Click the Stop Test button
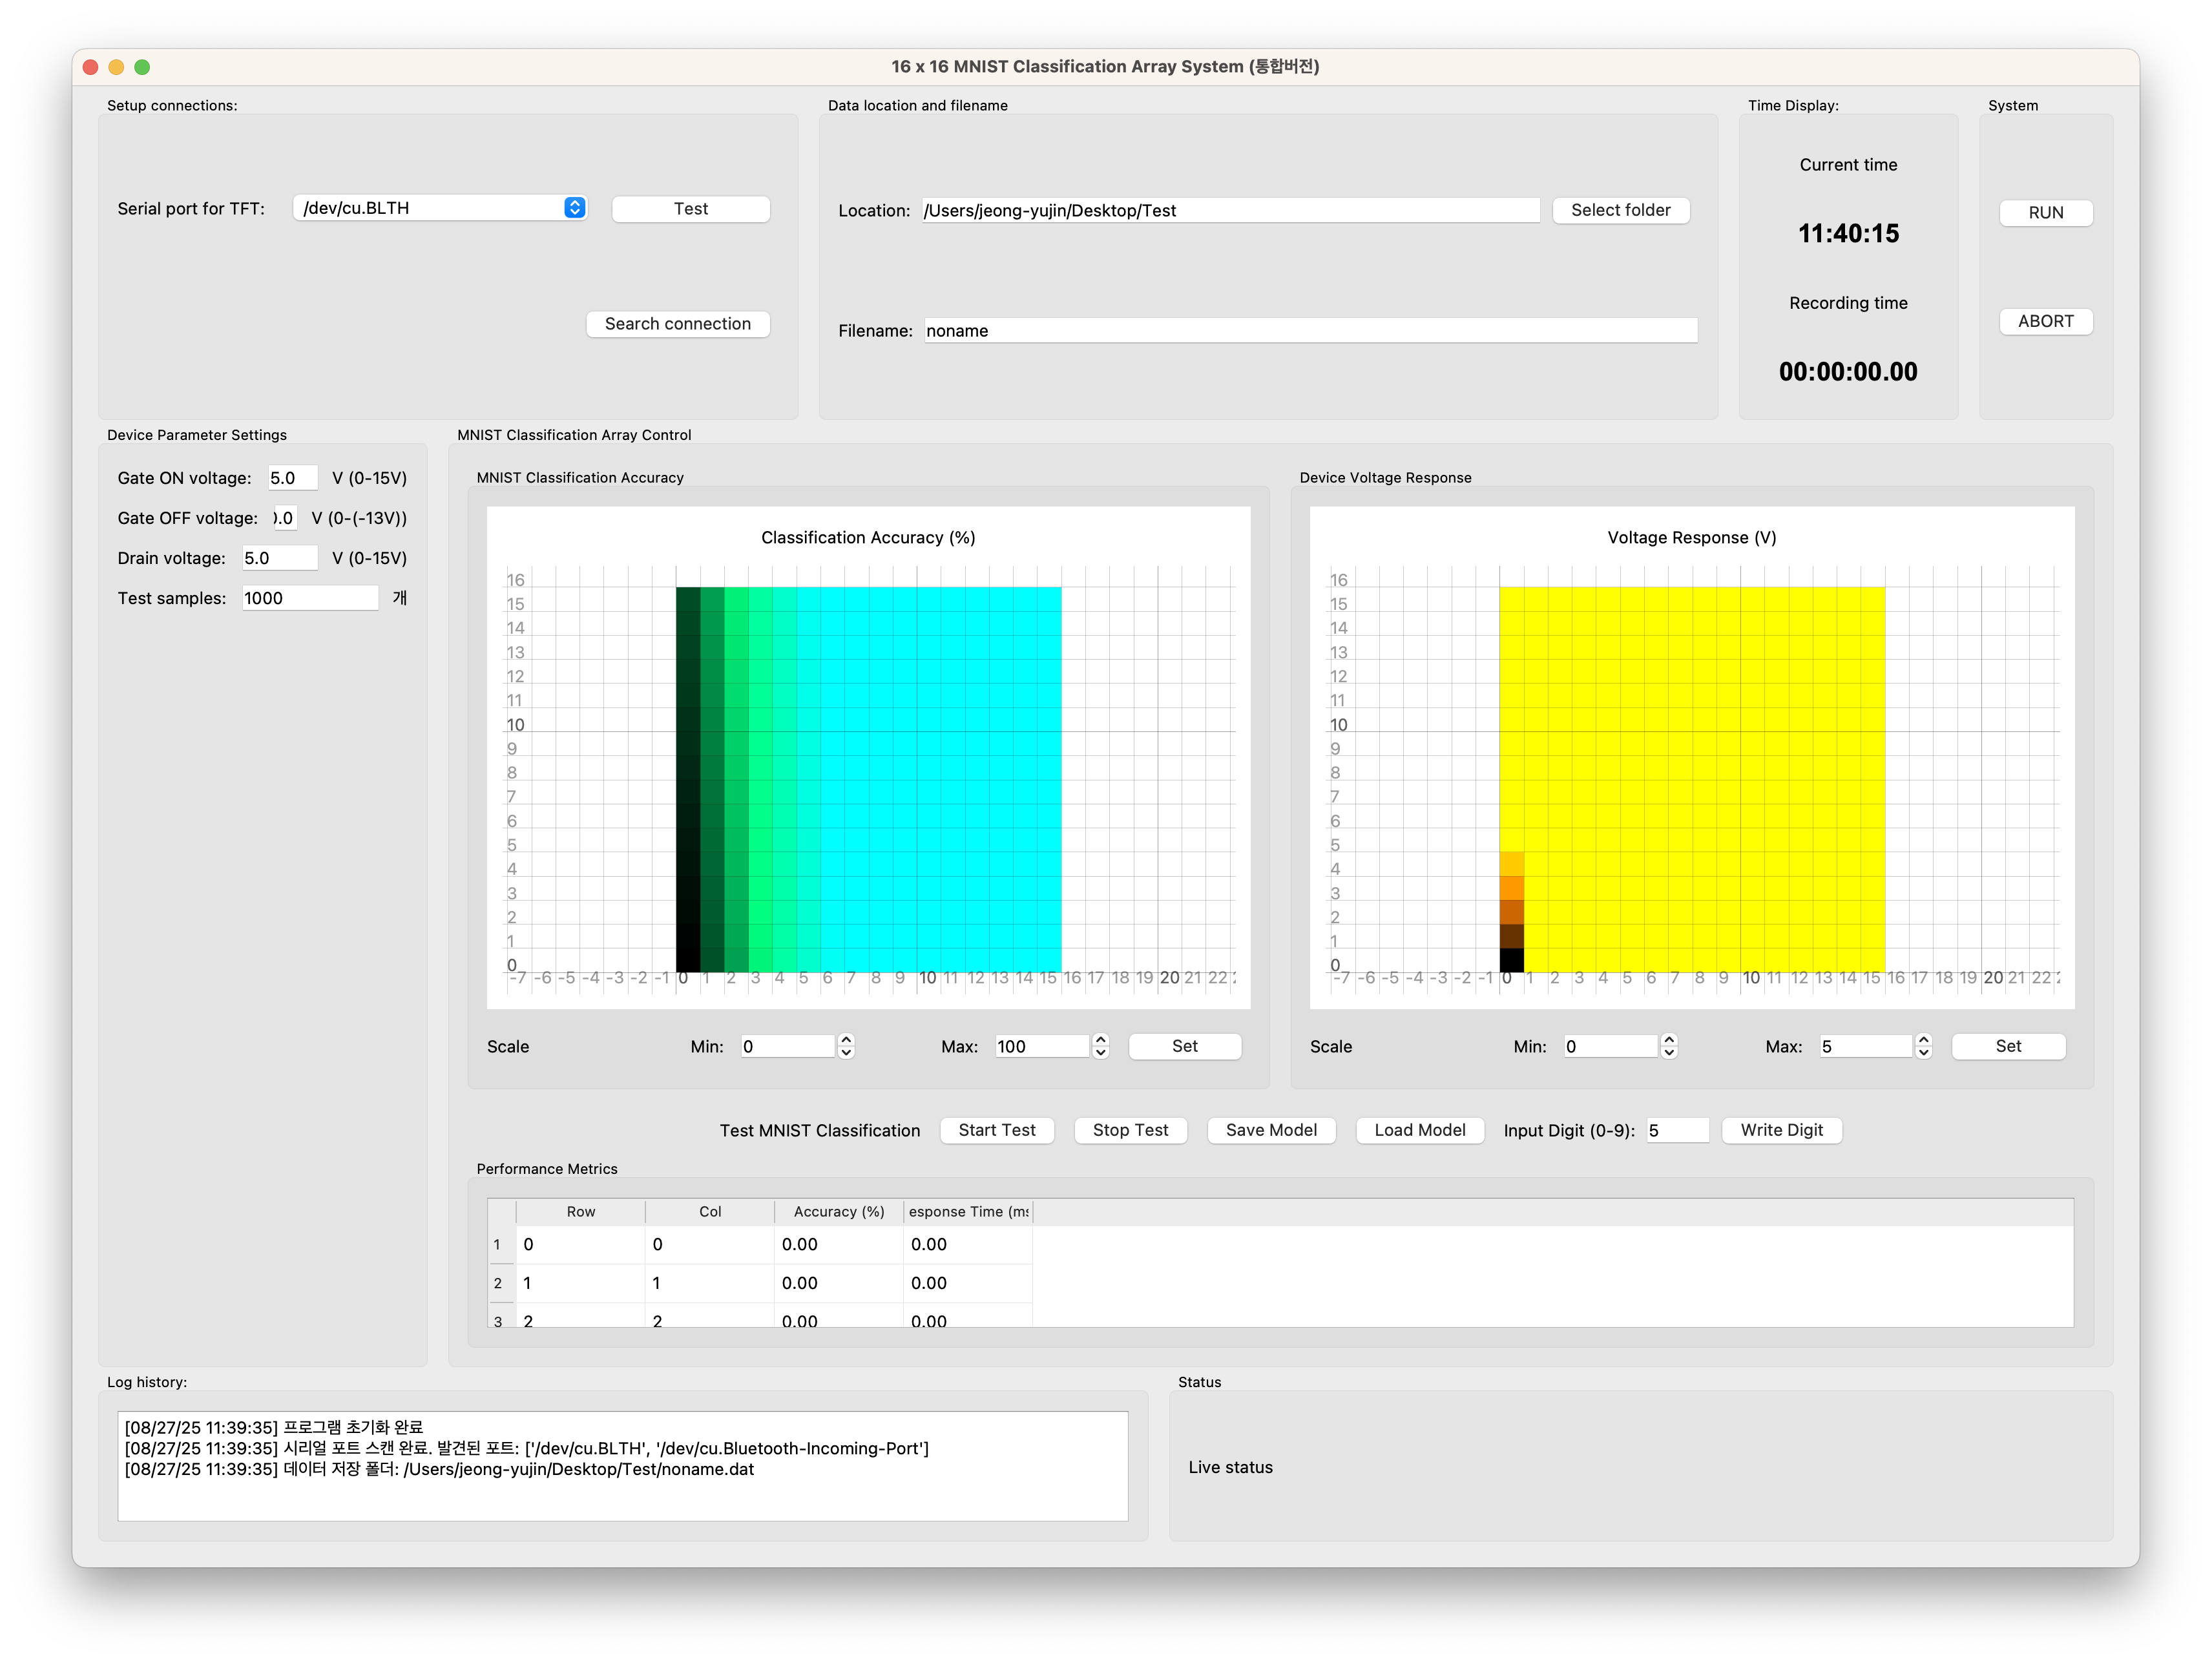Screen dimensions: 2212x1663 (x=1130, y=1130)
